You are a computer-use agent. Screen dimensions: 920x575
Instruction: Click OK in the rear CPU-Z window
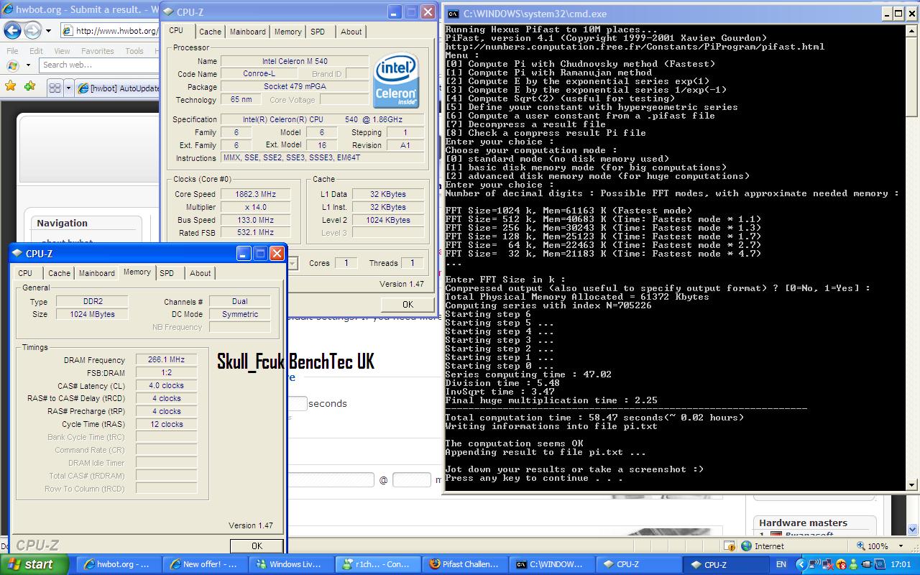click(x=408, y=304)
